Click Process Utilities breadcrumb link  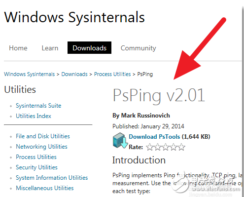coord(112,74)
